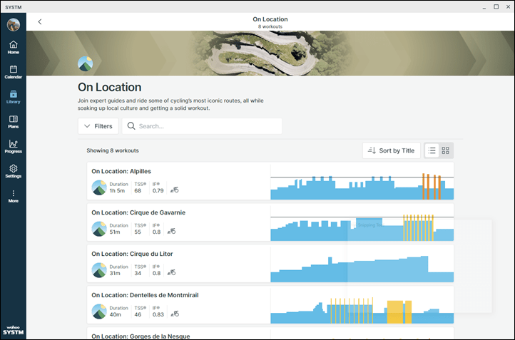Viewport: 515px width, 340px height.
Task: Open the Library section
Action: point(14,97)
